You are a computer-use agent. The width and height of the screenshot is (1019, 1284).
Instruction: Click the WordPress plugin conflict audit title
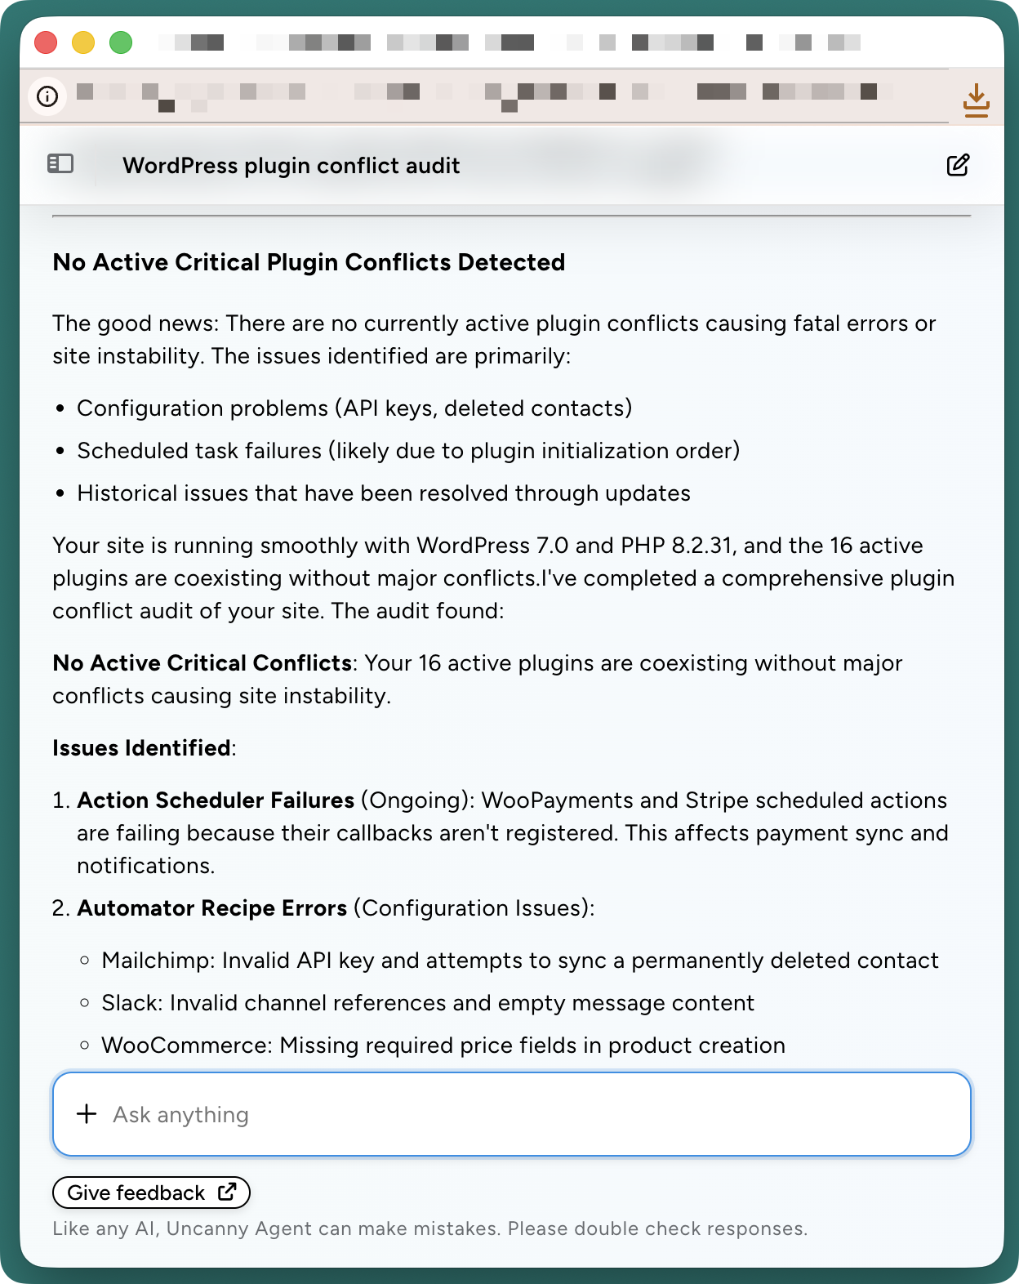pos(291,166)
